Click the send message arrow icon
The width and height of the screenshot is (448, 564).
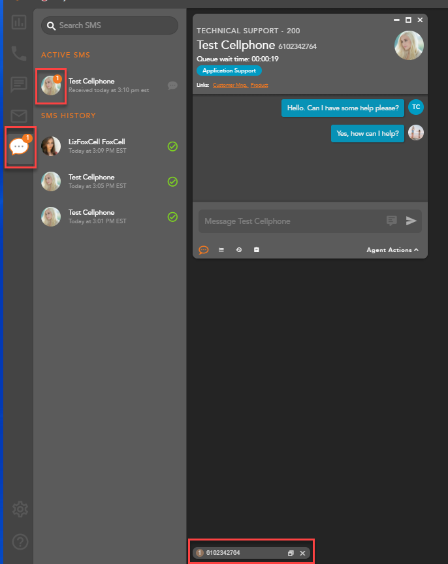click(411, 221)
